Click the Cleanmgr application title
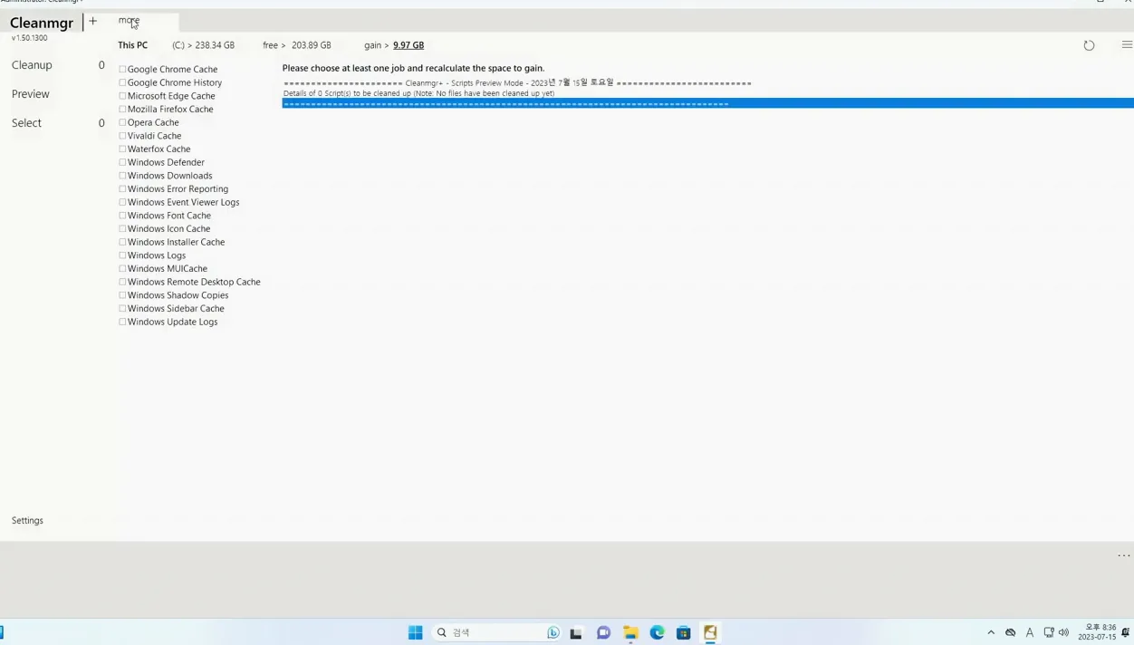This screenshot has width=1134, height=645. 42,23
